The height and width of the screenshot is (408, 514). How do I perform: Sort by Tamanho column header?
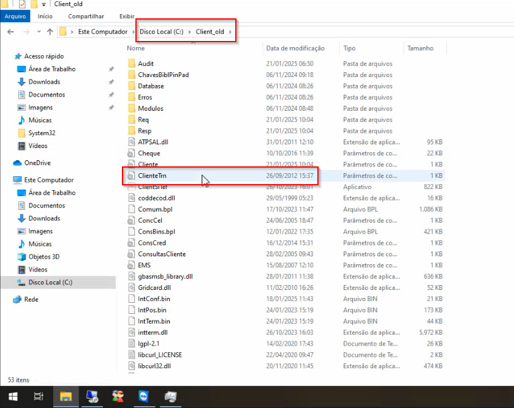coord(420,48)
